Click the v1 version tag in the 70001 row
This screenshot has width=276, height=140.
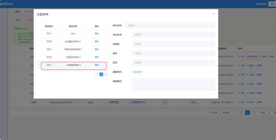click(165, 102)
